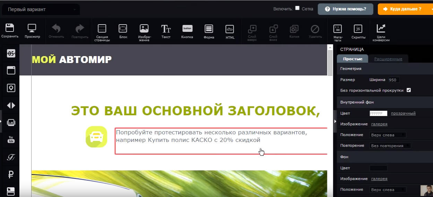Switch to the Advanced (Расширенные) tab

[x=388, y=59]
